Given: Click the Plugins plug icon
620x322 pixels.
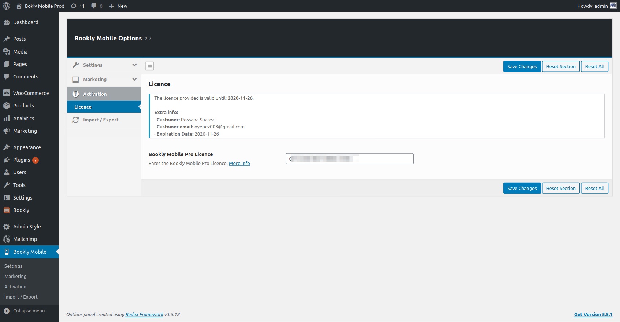Looking at the screenshot, I should click(x=7, y=160).
